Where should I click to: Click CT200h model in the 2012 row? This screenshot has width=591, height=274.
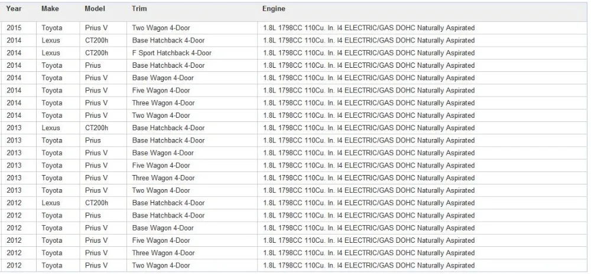[96, 203]
